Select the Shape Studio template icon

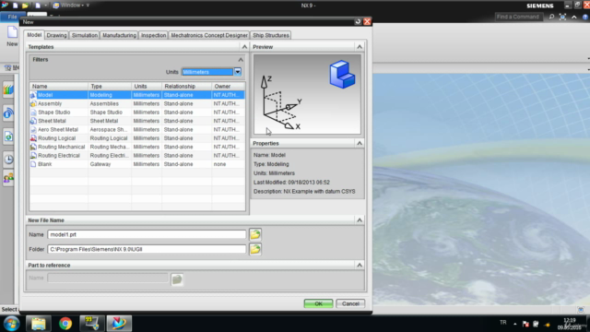point(33,113)
